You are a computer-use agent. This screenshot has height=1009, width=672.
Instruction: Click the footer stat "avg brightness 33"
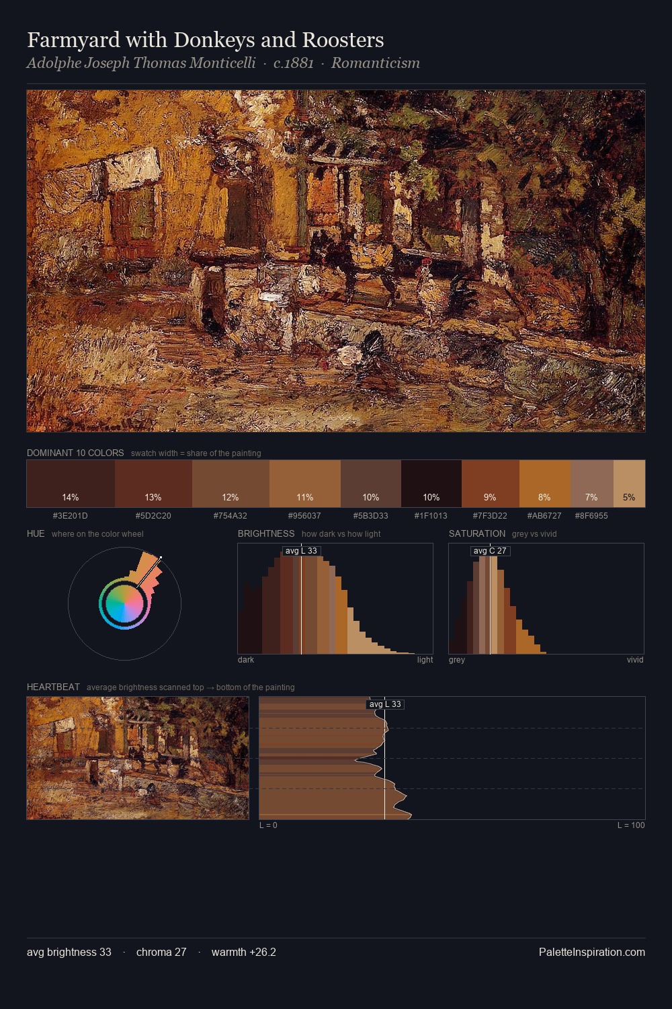[x=69, y=952]
